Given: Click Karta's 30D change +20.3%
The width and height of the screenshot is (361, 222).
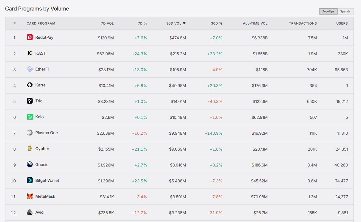Looking at the screenshot, I should click(x=214, y=85).
